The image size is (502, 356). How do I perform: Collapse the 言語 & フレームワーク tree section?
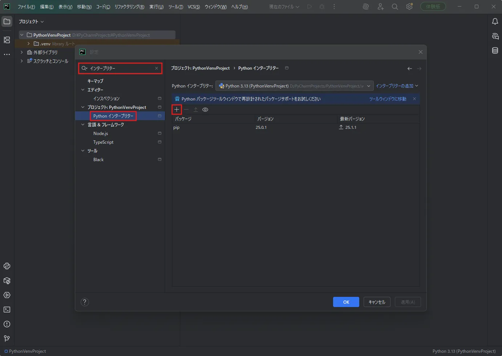[83, 124]
